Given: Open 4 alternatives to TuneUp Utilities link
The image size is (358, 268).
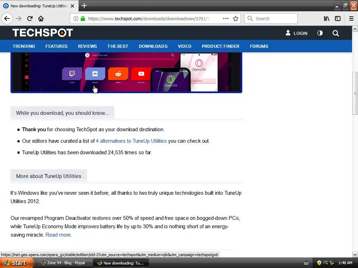Looking at the screenshot, I should click(x=131, y=141).
